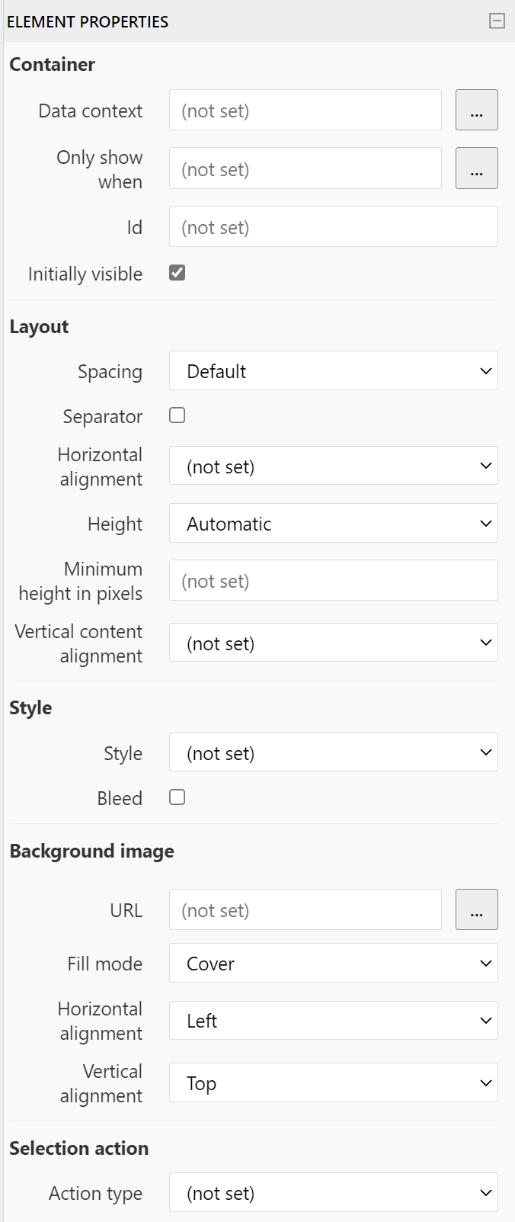Open the Spacing dropdown

(334, 370)
